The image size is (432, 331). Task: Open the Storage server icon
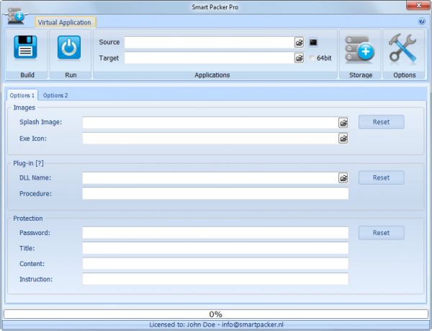360,49
